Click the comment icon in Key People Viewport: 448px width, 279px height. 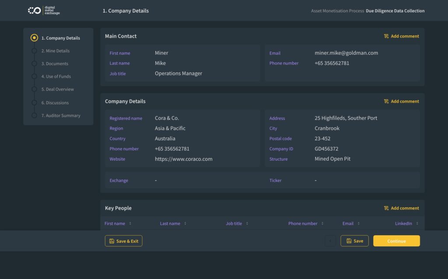click(x=386, y=208)
